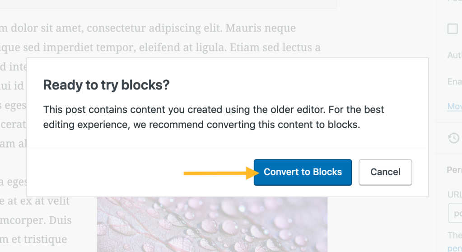
Task: Toggle the checkbox in the right sidebar
Action: 453,29
